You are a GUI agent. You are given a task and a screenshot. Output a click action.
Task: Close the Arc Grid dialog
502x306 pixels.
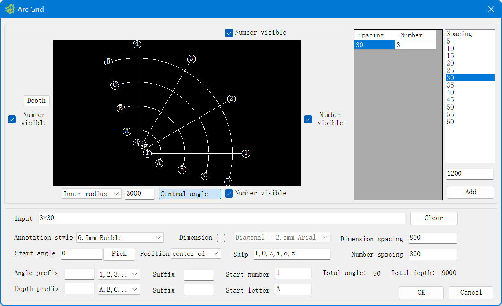[491, 9]
